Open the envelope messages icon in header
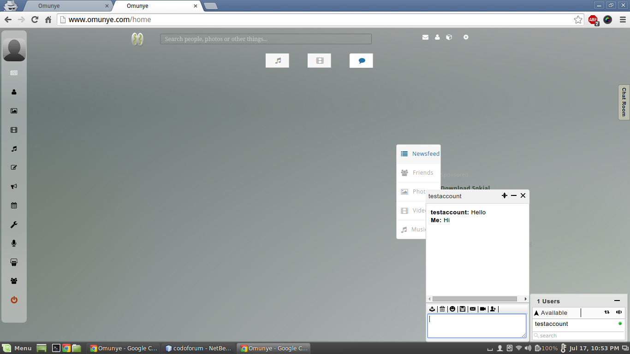The image size is (630, 354). [425, 37]
